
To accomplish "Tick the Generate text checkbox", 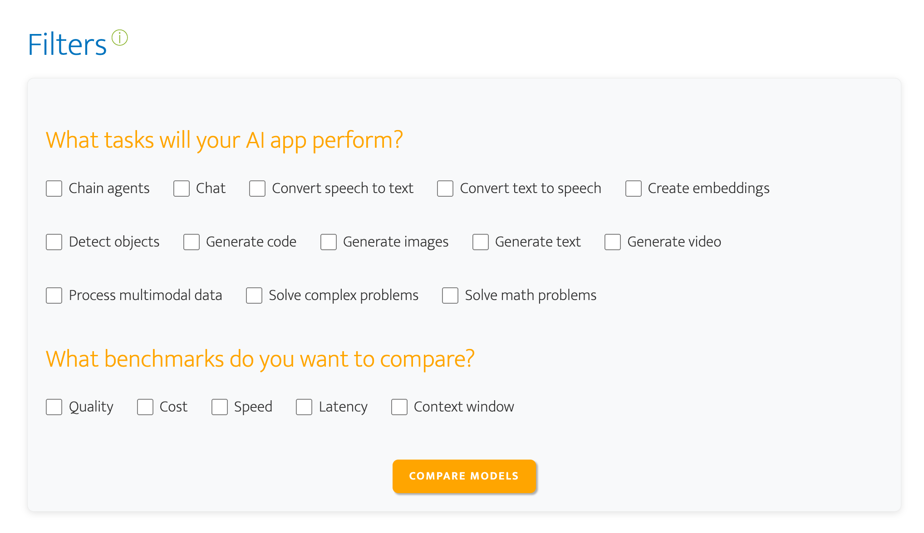I will tap(481, 242).
